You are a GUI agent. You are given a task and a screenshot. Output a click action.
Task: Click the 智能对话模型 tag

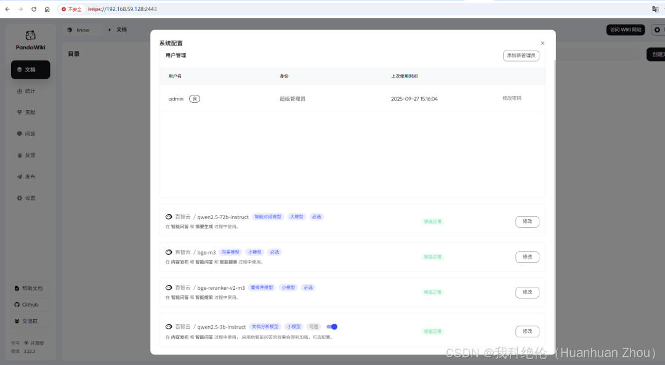(x=268, y=217)
